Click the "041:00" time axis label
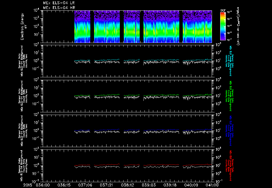 point(212,185)
